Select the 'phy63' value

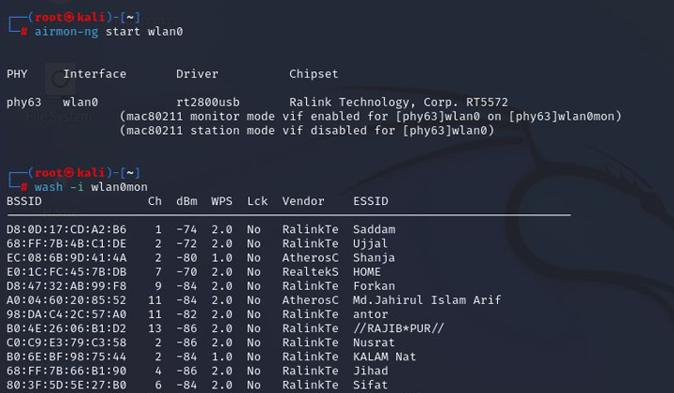[x=23, y=102]
